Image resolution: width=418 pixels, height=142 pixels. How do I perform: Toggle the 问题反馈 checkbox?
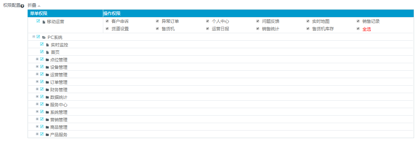pyautogui.click(x=257, y=21)
